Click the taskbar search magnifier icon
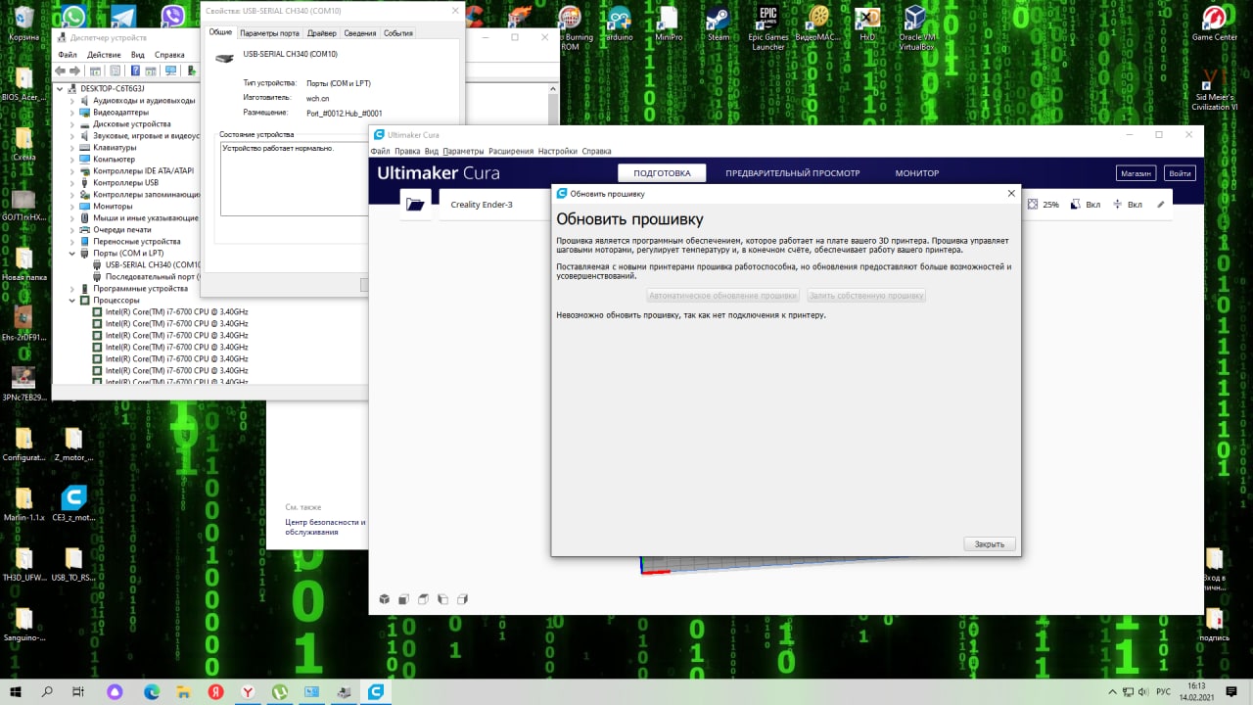This screenshot has width=1253, height=705. pyautogui.click(x=47, y=691)
